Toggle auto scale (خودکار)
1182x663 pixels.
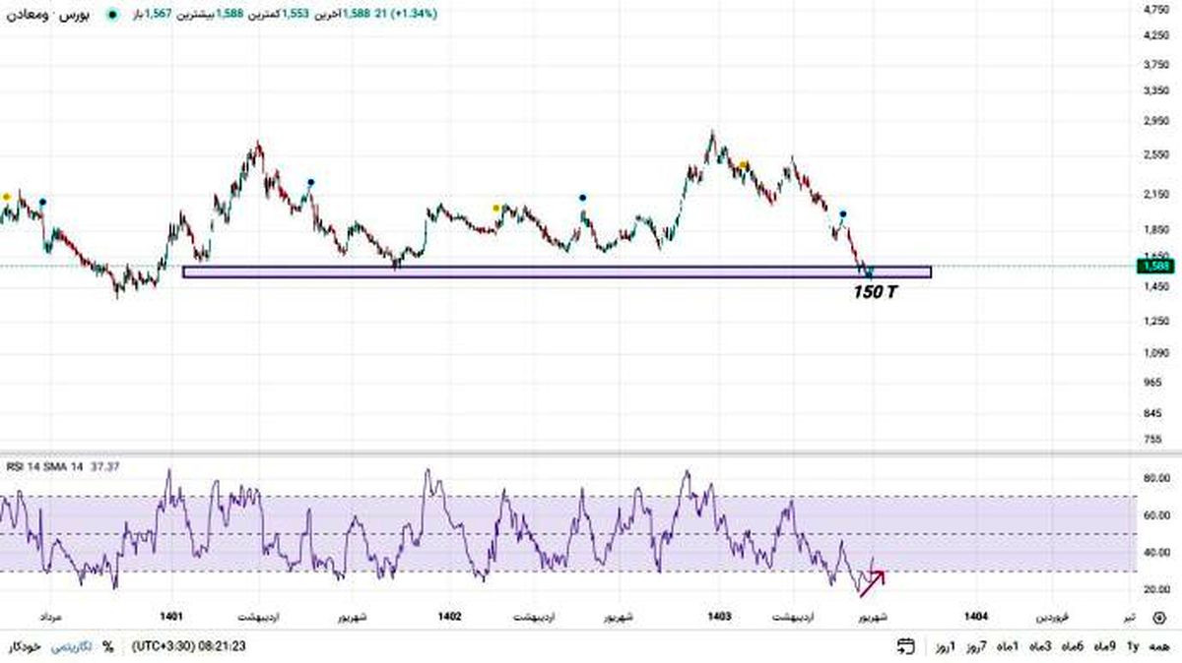(x=24, y=646)
